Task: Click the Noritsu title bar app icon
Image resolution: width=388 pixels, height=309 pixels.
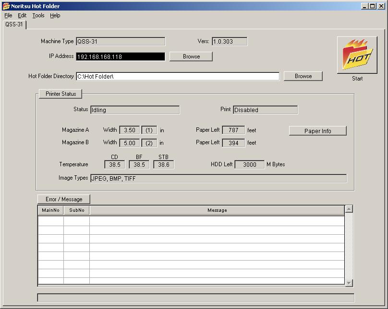Action: pos(6,6)
